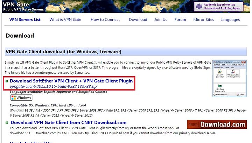Click the Languages available text line
This screenshot has height=143, width=252.
pyautogui.click(x=58, y=92)
